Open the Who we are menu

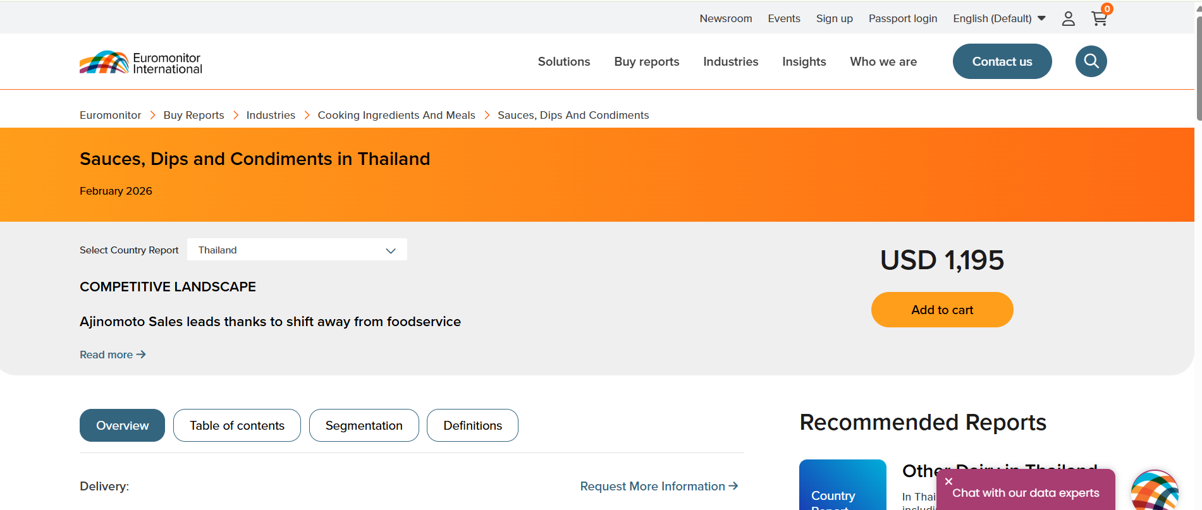[x=883, y=61]
